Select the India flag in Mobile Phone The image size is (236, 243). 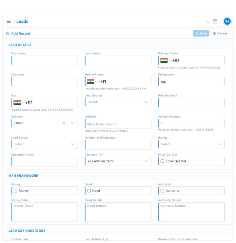pos(90,81)
